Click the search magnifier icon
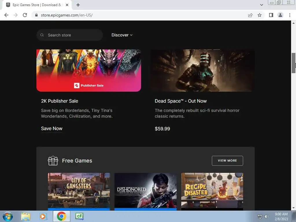 tap(42, 35)
